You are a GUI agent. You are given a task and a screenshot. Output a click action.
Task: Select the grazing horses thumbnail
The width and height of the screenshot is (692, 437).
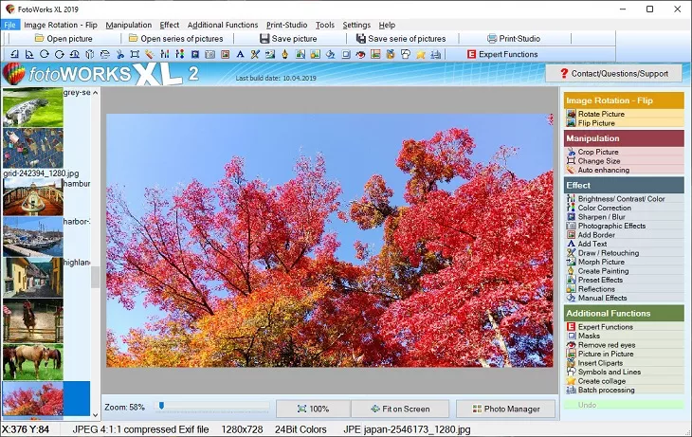point(33,362)
